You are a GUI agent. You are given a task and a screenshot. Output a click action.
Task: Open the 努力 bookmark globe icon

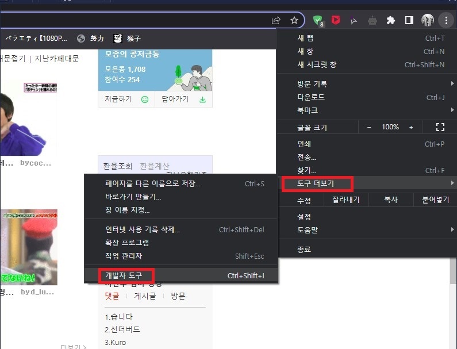(x=81, y=39)
